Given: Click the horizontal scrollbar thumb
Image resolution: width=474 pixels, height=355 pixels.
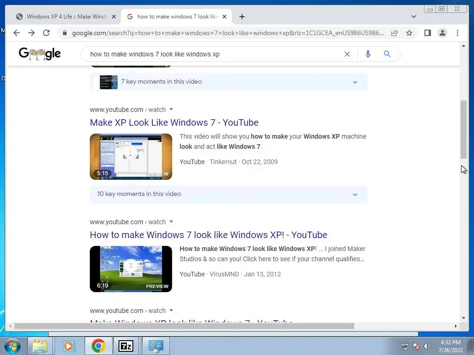Looking at the screenshot, I should click(x=184, y=326).
